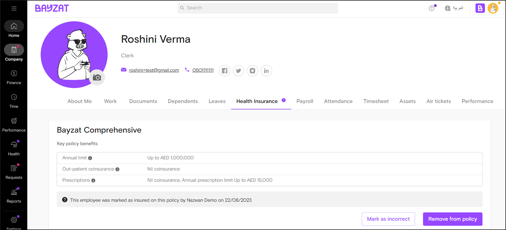Click the Key policy benefits label

(77, 144)
